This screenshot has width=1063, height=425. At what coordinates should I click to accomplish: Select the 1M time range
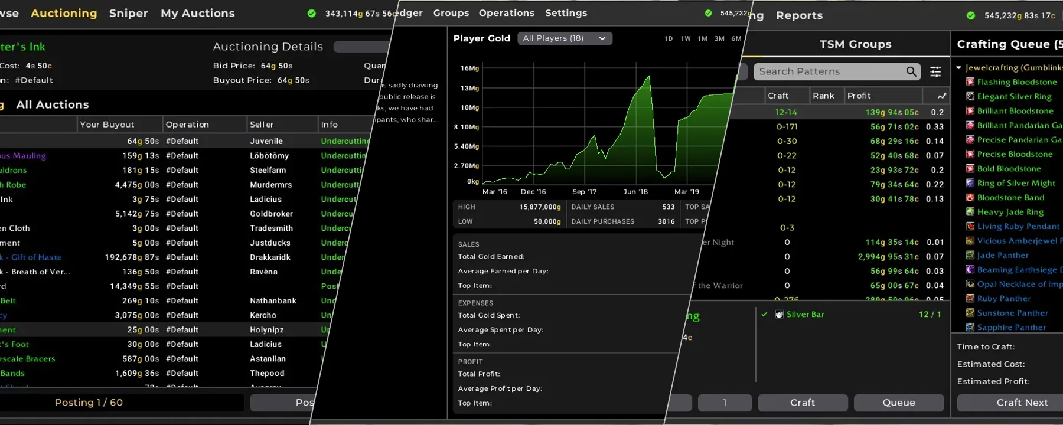coord(703,38)
